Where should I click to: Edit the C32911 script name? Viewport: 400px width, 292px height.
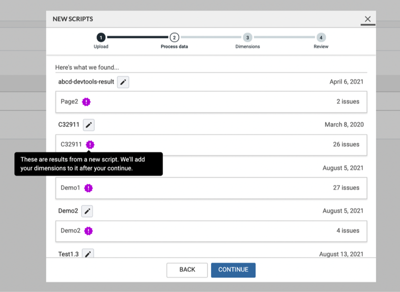point(88,125)
